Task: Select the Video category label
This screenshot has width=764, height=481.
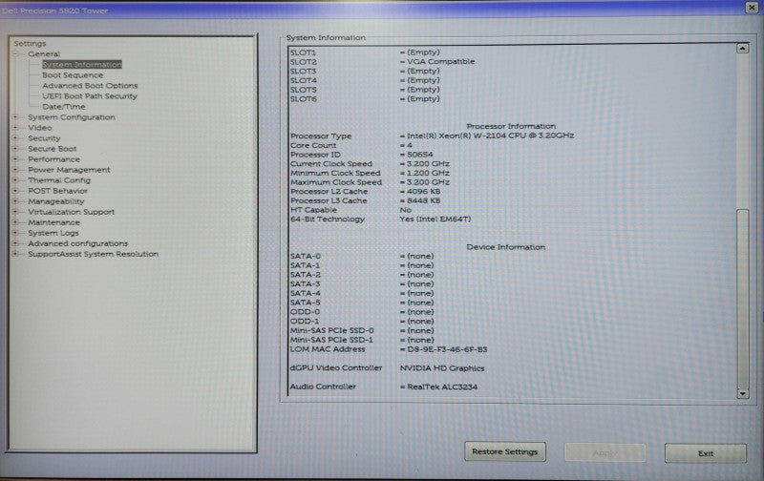Action: (x=40, y=128)
